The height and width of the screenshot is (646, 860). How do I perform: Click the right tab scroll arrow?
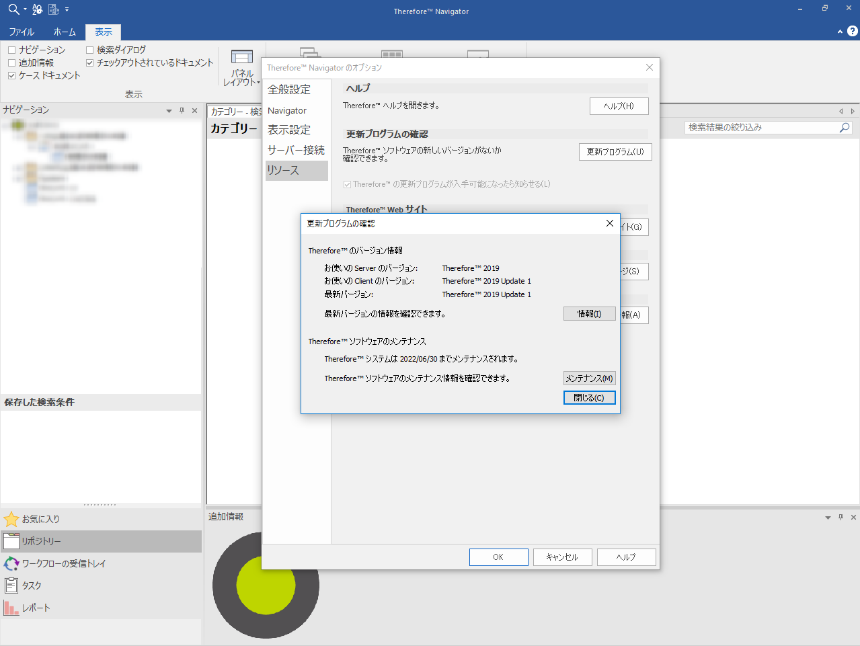(853, 111)
